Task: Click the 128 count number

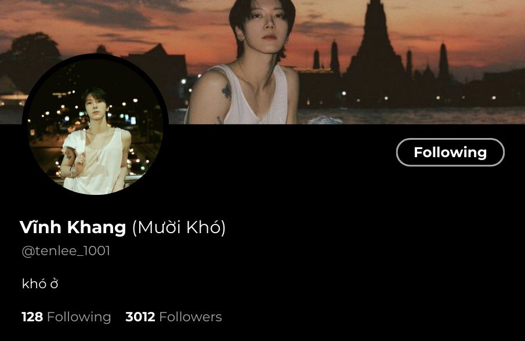Action: [x=32, y=317]
